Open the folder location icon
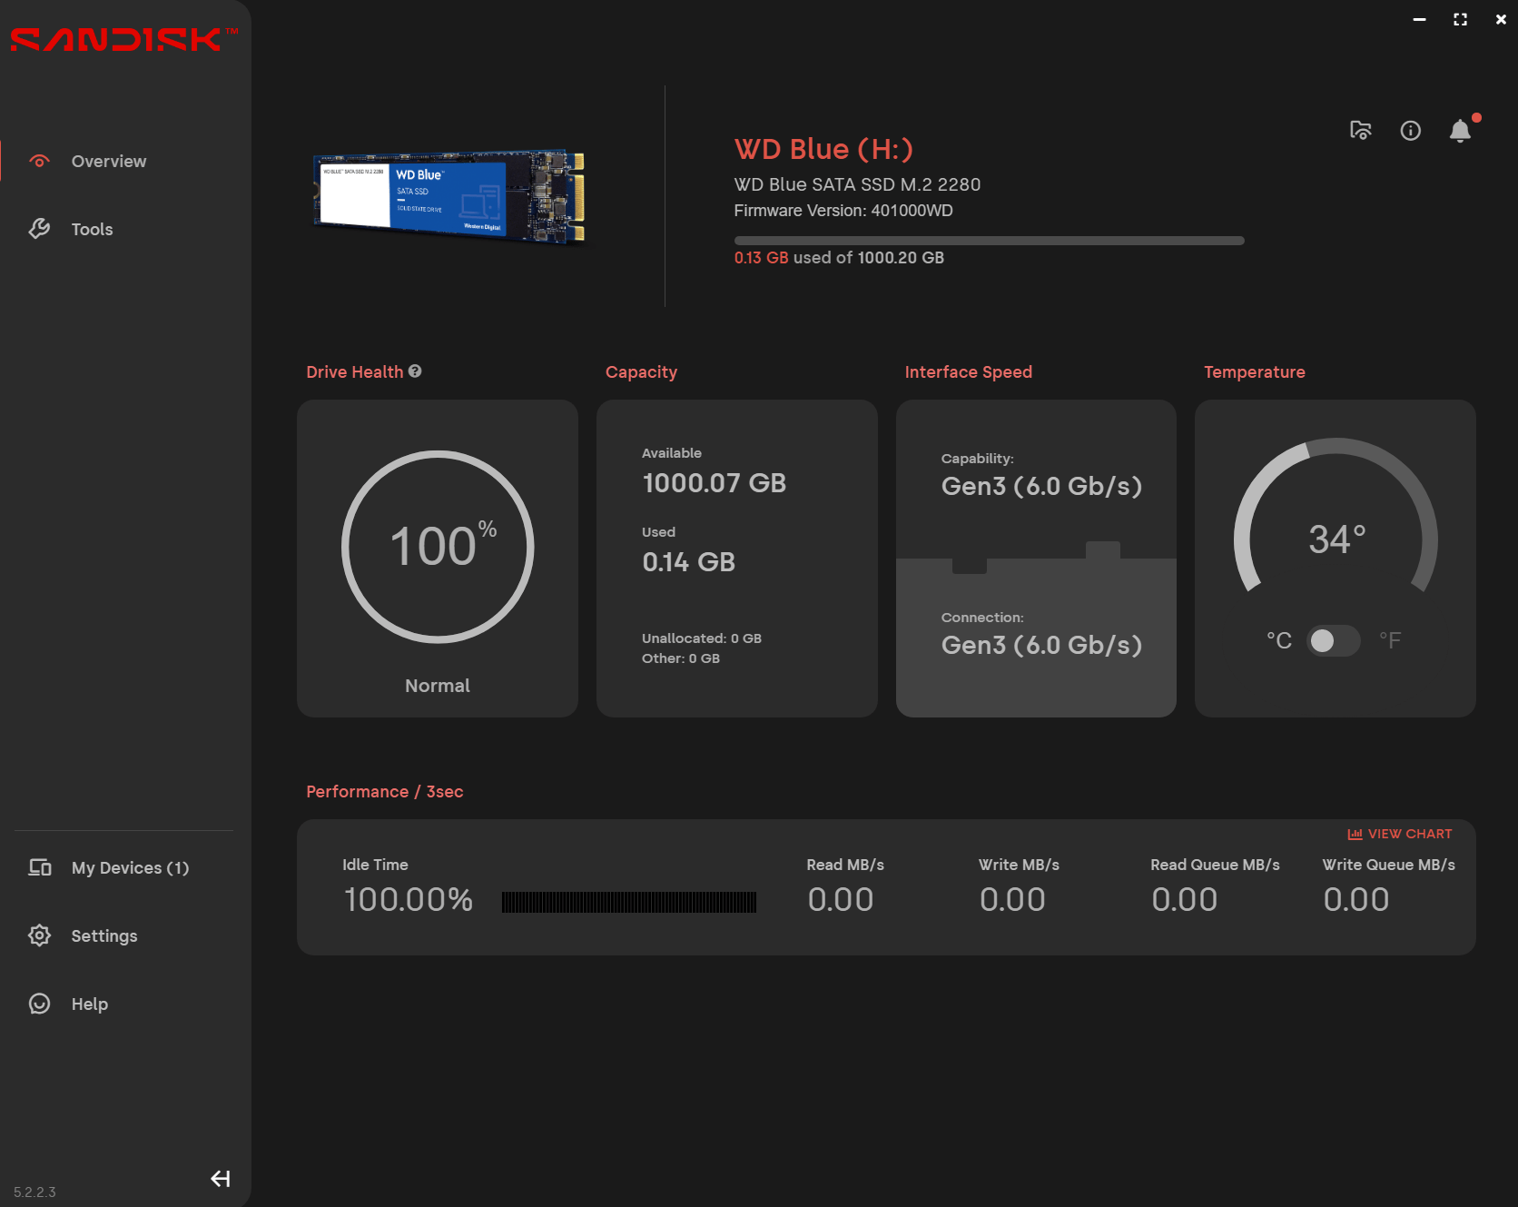The height and width of the screenshot is (1207, 1518). tap(1360, 131)
